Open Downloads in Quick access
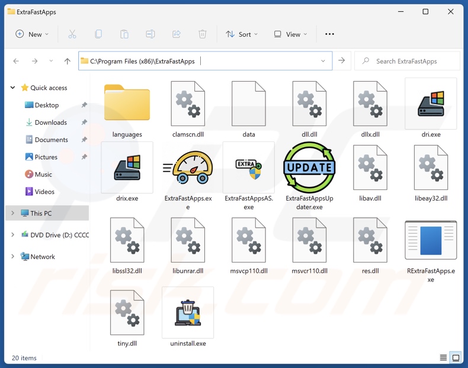Viewport: 468px width, 368px height. 46,122
